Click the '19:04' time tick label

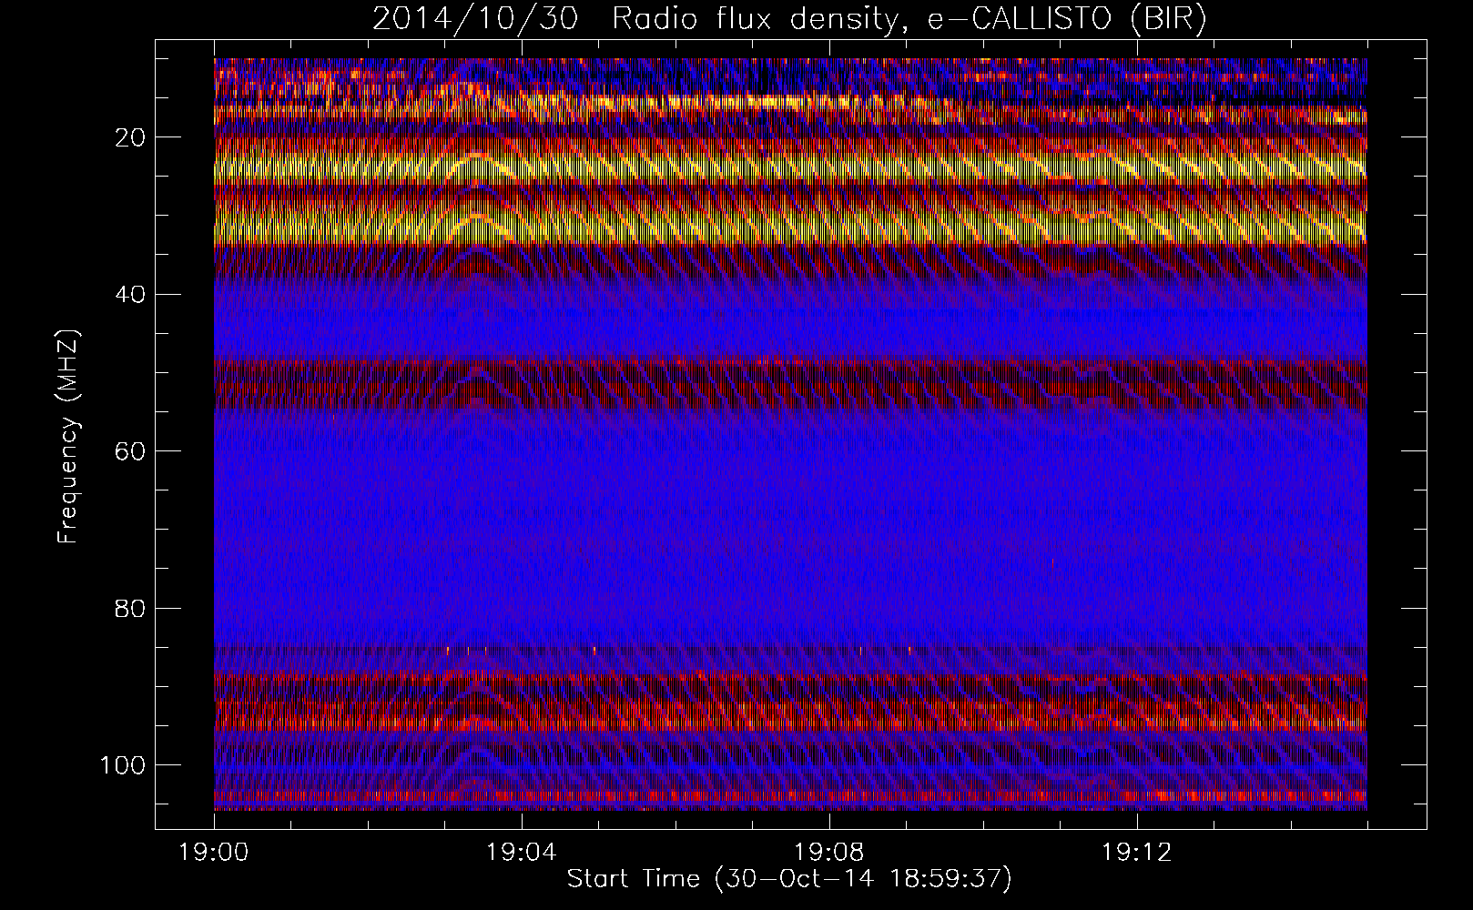click(522, 853)
